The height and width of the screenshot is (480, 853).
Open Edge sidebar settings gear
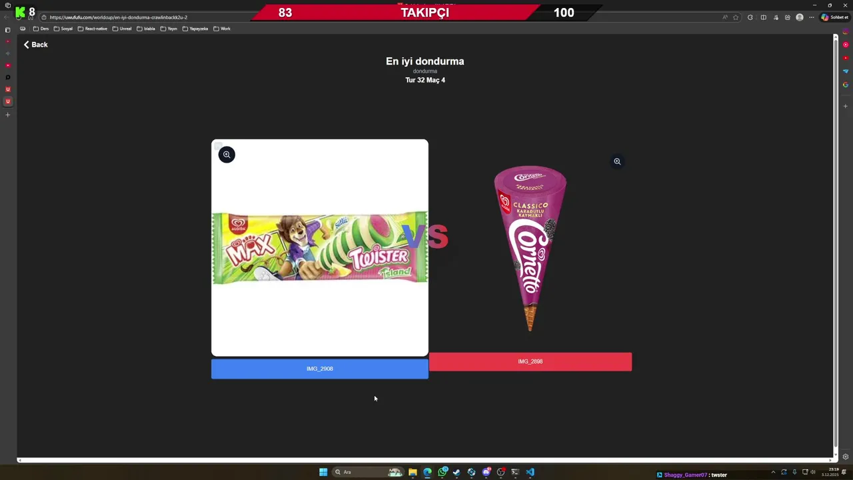coord(846,457)
